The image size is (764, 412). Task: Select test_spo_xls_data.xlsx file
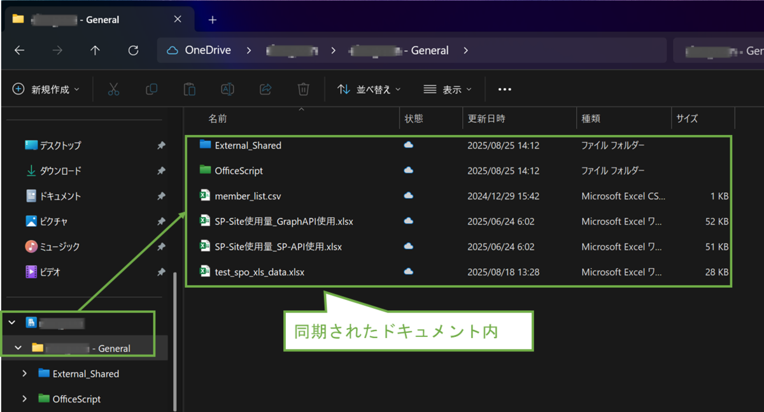[x=260, y=272]
